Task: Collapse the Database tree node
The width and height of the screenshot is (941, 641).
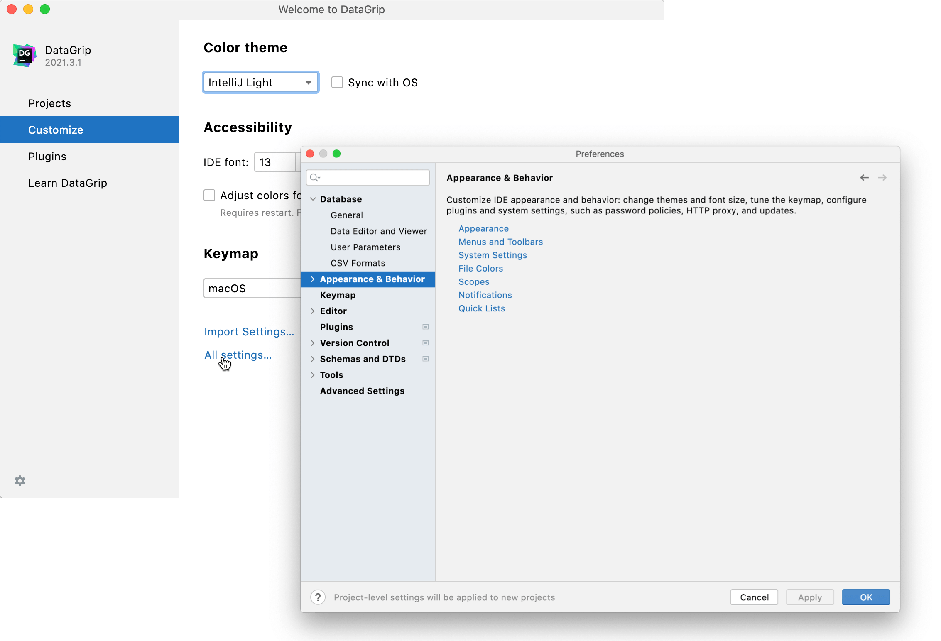Action: click(313, 199)
